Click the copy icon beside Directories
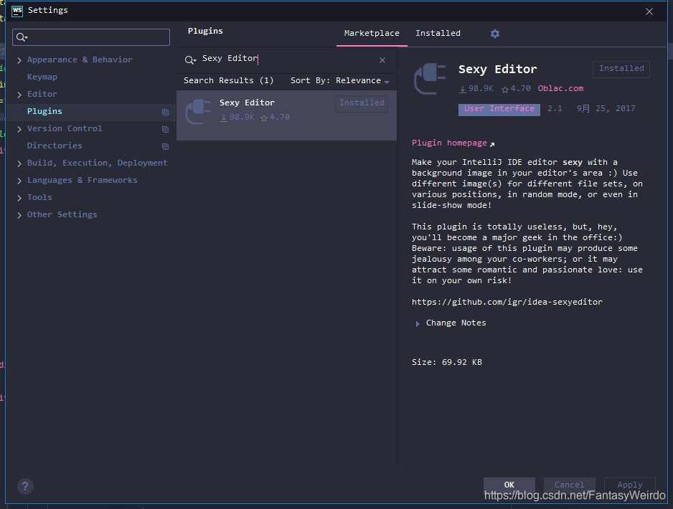The height and width of the screenshot is (509, 673). point(165,146)
